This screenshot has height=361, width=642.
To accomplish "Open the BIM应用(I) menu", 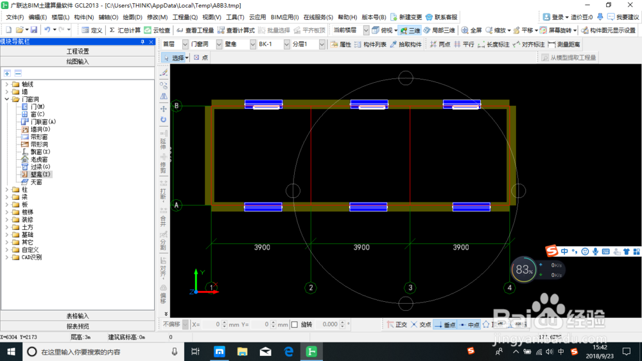I will [284, 17].
